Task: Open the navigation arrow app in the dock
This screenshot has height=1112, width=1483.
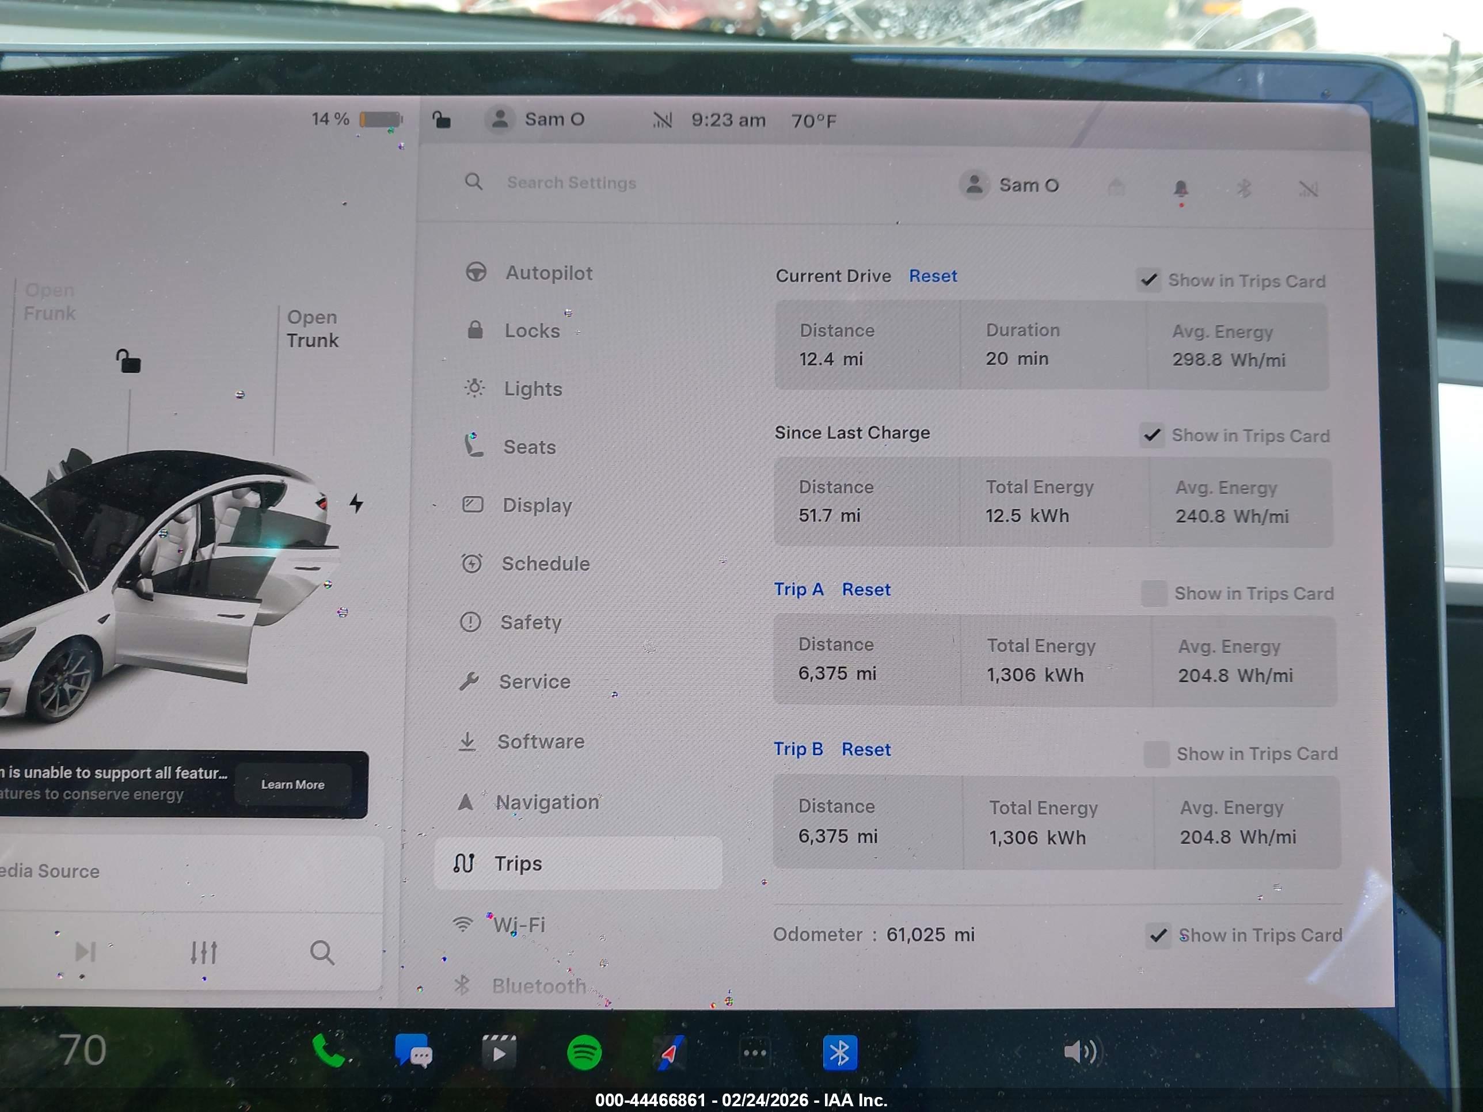Action: [669, 1053]
